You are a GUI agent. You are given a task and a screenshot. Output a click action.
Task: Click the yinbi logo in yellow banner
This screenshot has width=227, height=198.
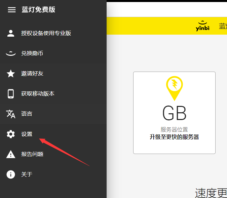click(x=202, y=26)
